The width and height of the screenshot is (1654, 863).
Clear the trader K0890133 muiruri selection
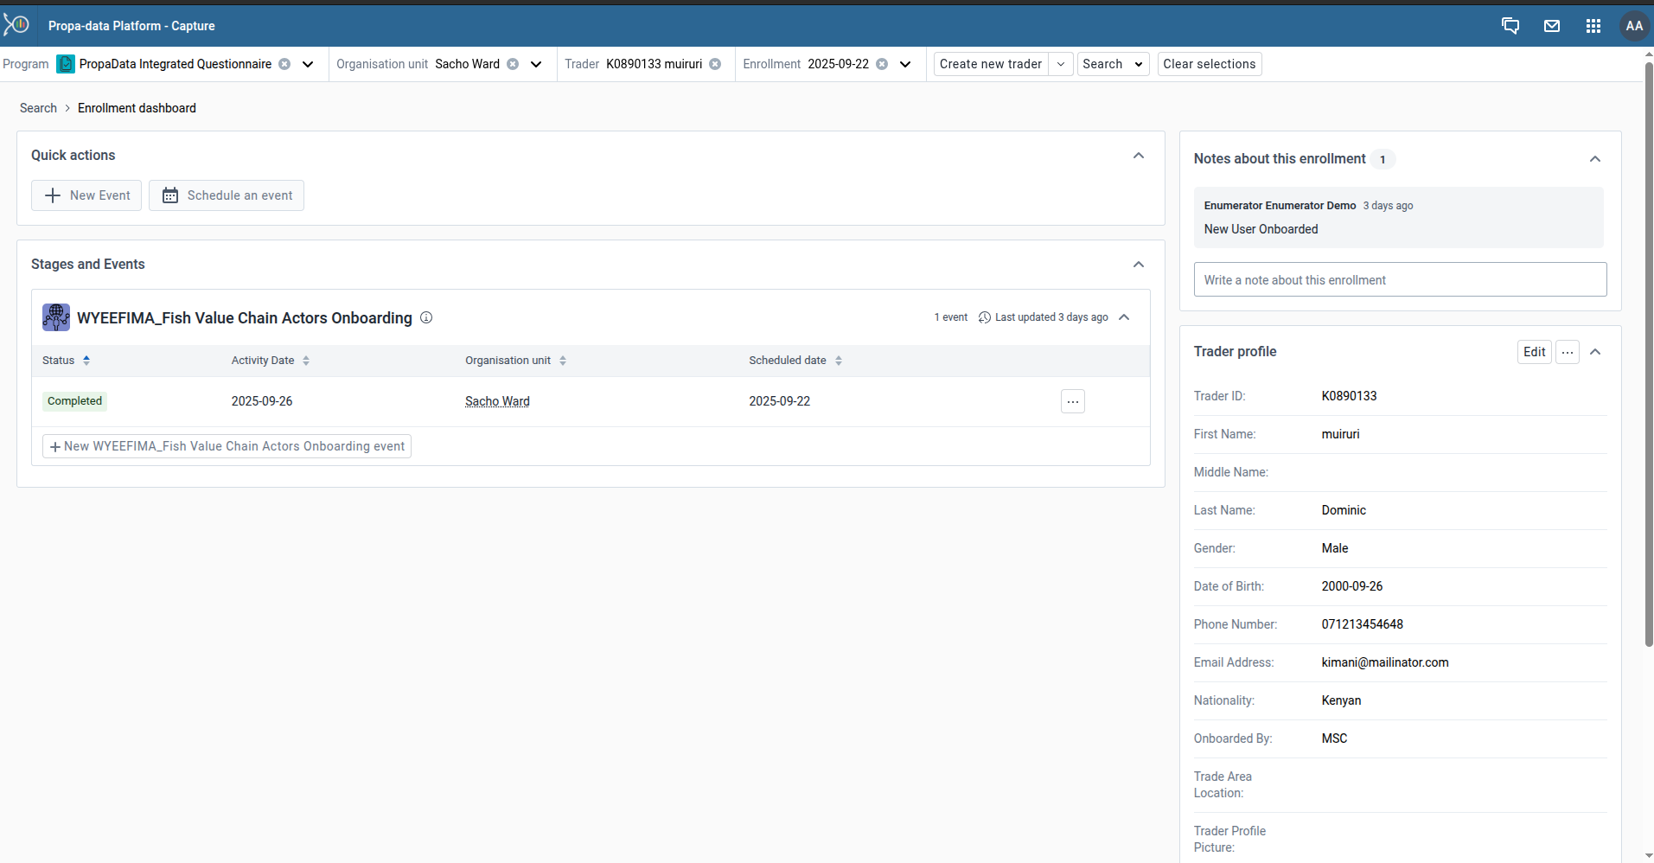(715, 64)
